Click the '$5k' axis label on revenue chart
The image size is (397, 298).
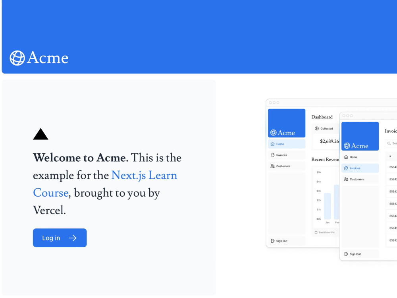[319, 172]
